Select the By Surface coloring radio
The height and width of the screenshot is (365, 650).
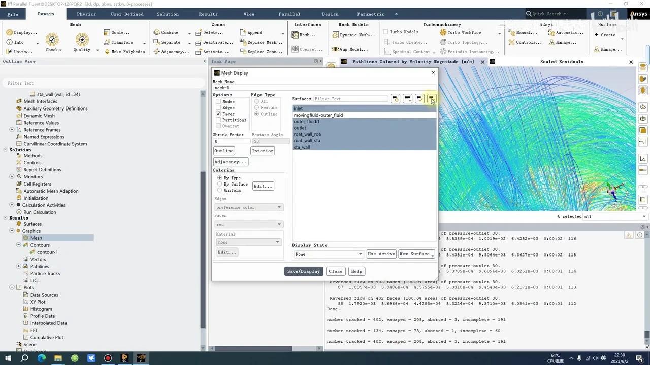click(220, 184)
